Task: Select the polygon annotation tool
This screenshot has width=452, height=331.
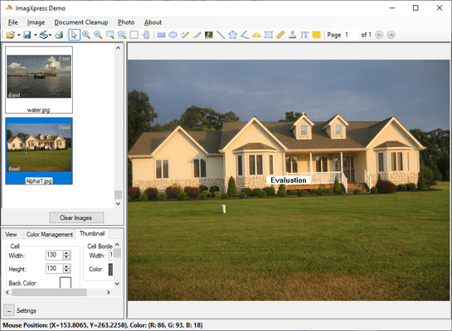Action: click(232, 35)
